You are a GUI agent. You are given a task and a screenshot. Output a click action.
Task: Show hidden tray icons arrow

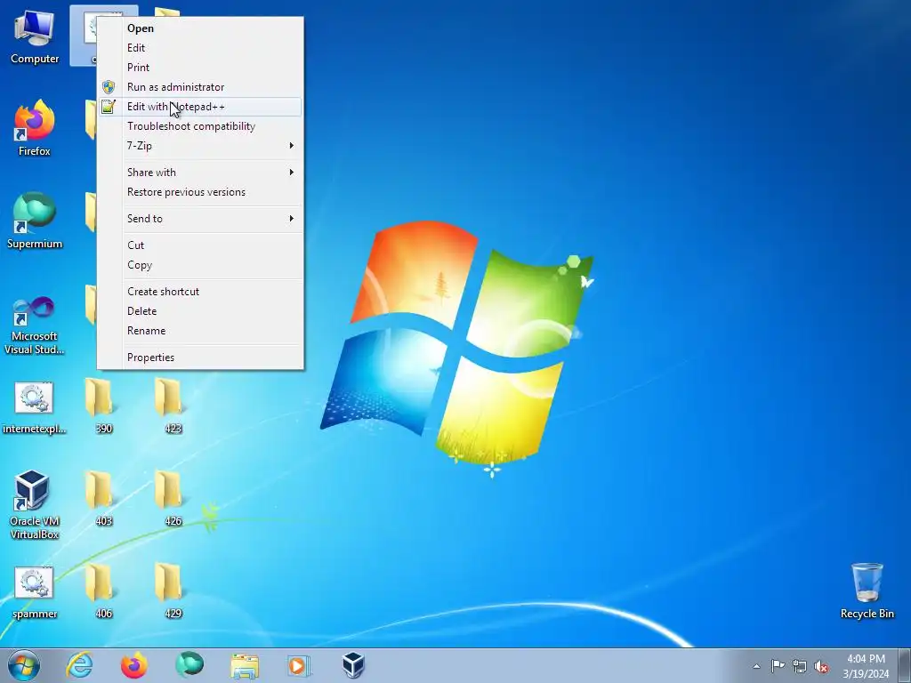pyautogui.click(x=756, y=666)
